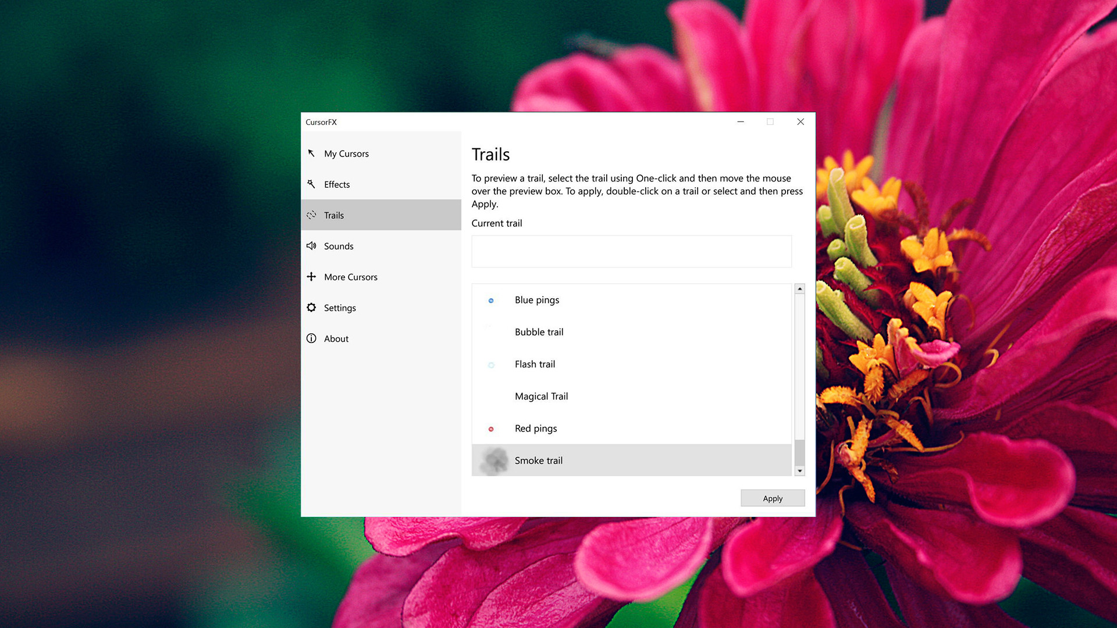The image size is (1117, 628).
Task: Select the Magical Trail entry
Action: click(541, 396)
